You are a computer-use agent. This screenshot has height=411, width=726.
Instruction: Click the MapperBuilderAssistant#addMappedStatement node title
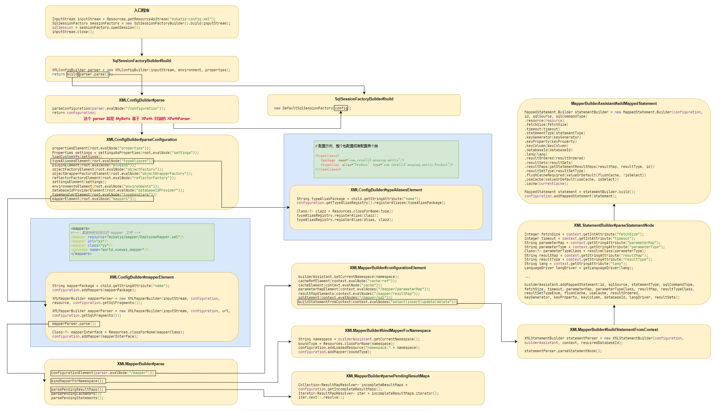pyautogui.click(x=614, y=104)
